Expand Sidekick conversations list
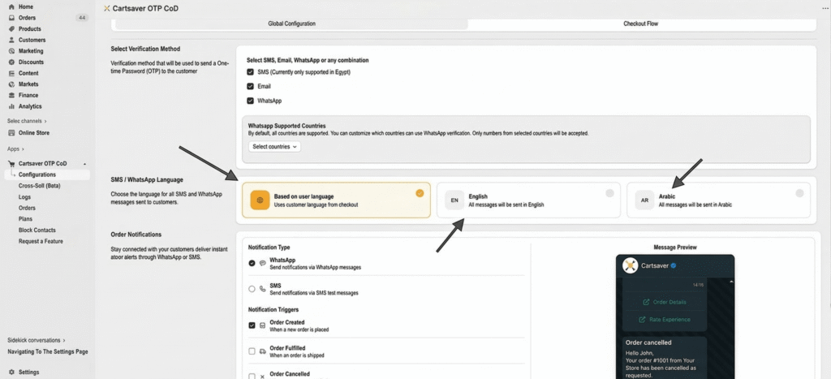Viewport: 831px width, 379px height. point(37,340)
